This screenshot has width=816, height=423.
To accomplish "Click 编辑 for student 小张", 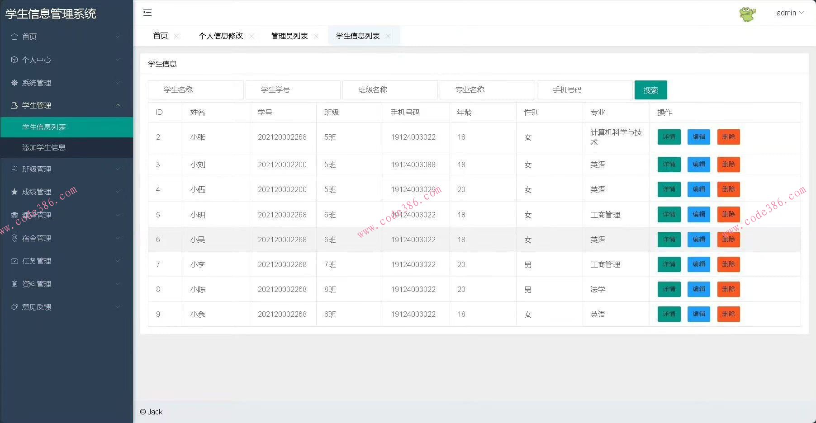I will pyautogui.click(x=698, y=137).
